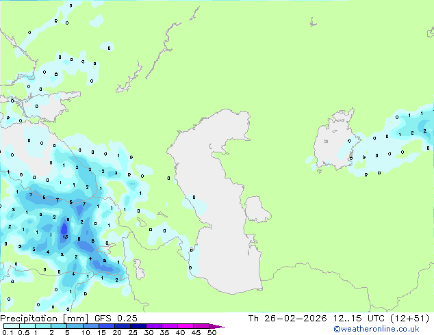Click the "20" legend scale label
The height and width of the screenshot is (335, 434).
pyautogui.click(x=117, y=332)
